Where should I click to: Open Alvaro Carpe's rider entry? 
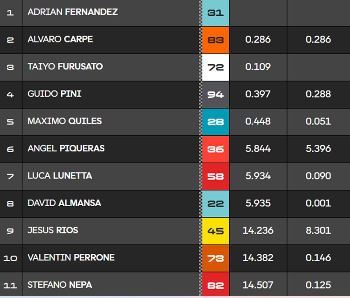tap(60, 39)
